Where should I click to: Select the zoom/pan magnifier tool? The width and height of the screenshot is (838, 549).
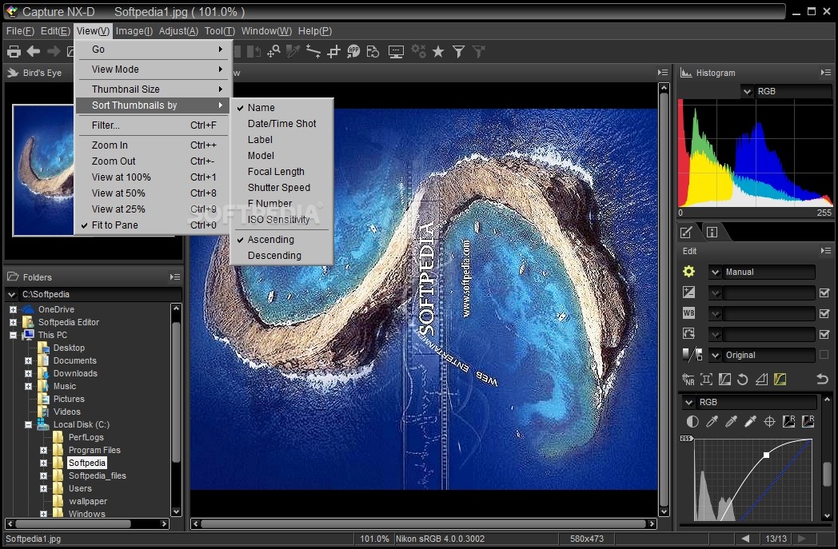click(x=273, y=51)
